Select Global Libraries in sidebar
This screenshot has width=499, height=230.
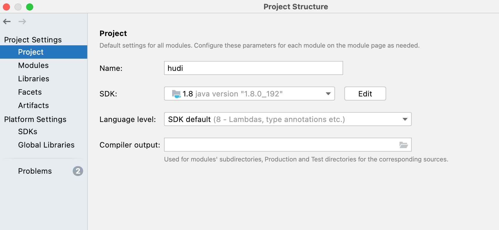(x=46, y=145)
